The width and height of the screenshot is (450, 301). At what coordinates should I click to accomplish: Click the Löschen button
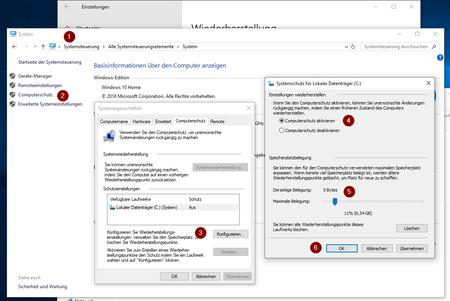[x=411, y=228]
